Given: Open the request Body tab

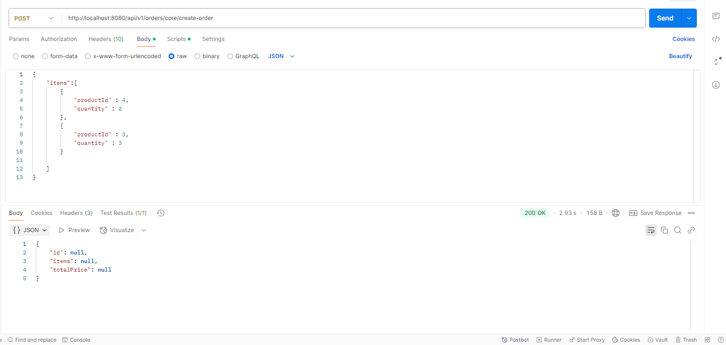Looking at the screenshot, I should (x=146, y=39).
